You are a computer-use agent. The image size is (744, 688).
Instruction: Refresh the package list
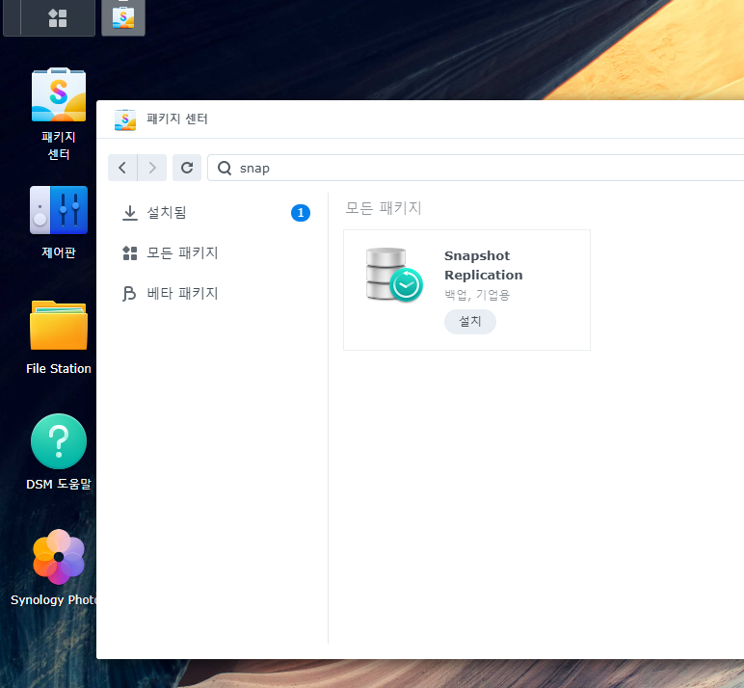[187, 168]
